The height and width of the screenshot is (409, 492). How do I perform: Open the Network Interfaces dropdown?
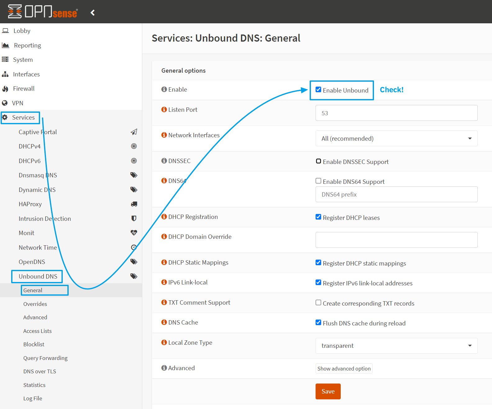click(x=396, y=139)
